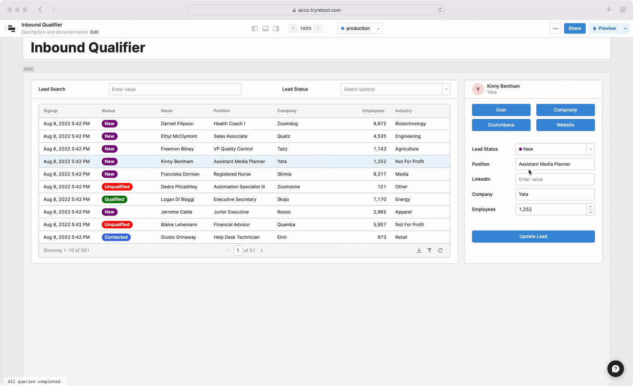Toggle the left panel layout icon

[255, 28]
